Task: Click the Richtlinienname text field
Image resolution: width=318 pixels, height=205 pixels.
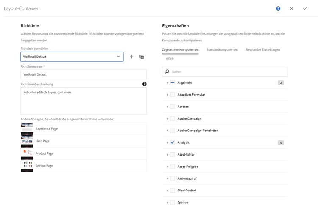Action: pos(84,74)
